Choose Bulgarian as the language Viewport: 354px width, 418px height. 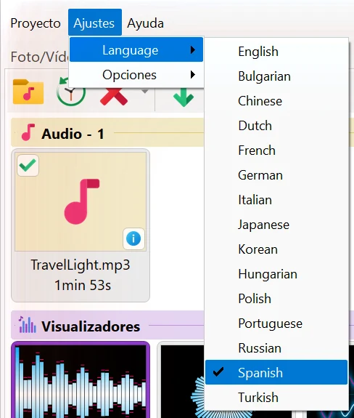pos(276,76)
